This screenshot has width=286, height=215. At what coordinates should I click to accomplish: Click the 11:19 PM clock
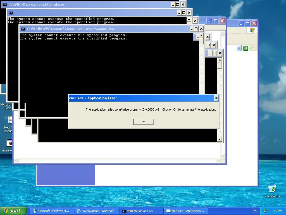tap(276, 211)
